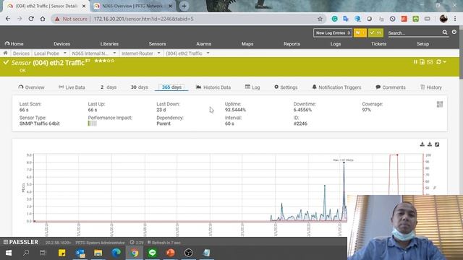Click the Grammarly extension icon in Chrome
This screenshot has height=260, width=463.
(x=334, y=19)
